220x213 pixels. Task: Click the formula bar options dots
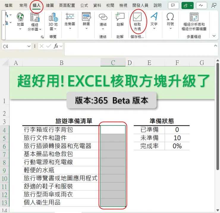point(35,46)
